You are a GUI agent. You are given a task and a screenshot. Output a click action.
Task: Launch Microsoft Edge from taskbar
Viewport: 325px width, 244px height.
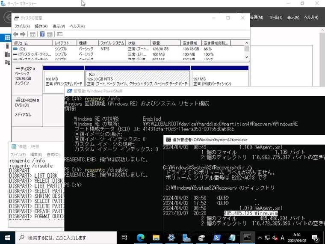pos(140,238)
